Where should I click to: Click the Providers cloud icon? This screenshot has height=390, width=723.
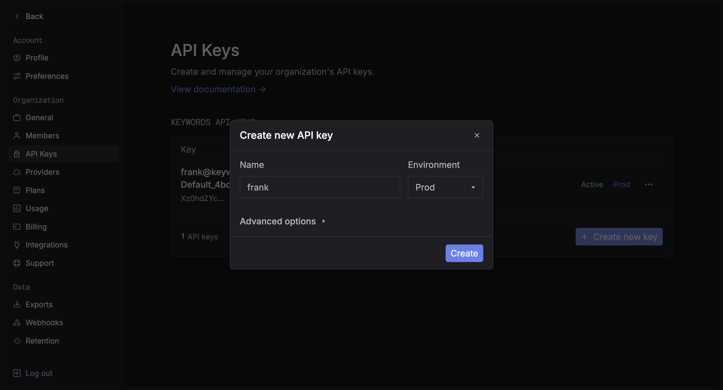coord(17,172)
